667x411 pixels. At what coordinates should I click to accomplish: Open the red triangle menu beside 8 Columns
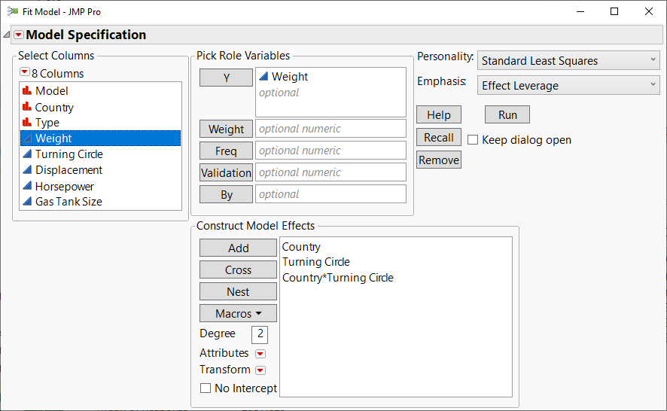(25, 73)
